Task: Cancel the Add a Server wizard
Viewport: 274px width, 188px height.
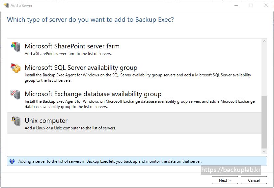Action: [x=254, y=180]
